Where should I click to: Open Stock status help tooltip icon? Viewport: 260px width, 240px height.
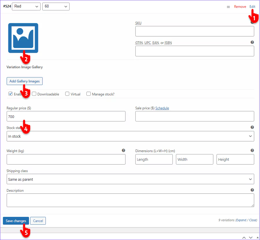pyautogui.click(x=252, y=127)
